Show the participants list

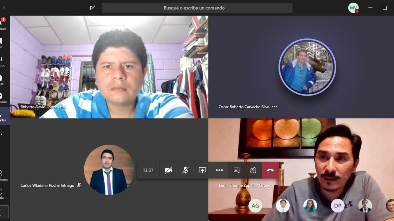click(x=253, y=170)
